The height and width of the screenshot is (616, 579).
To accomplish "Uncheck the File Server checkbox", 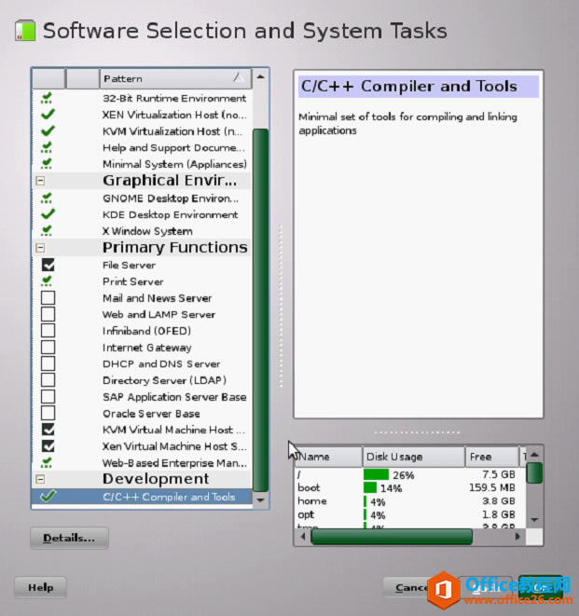I will click(x=48, y=265).
